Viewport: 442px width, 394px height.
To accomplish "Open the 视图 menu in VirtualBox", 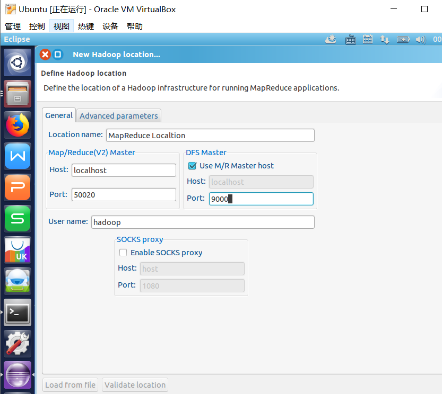I will pyautogui.click(x=62, y=26).
